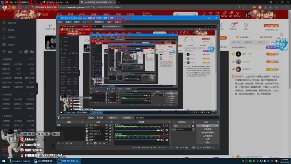Open source properties gear below sources list
Viewport: 291px width, 164px height.
95,143
